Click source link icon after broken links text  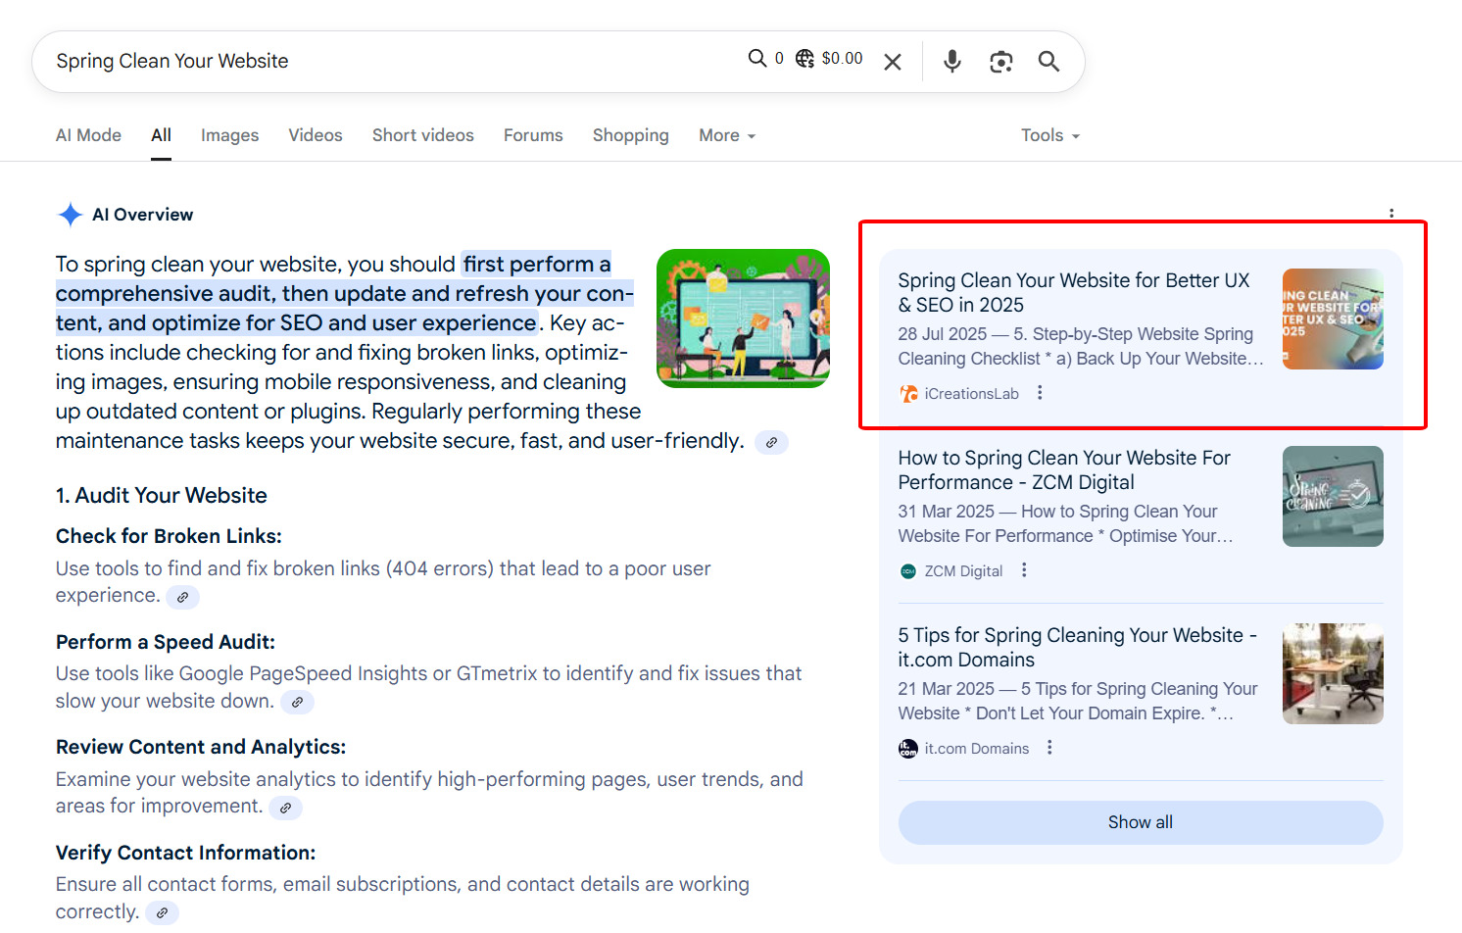[182, 597]
